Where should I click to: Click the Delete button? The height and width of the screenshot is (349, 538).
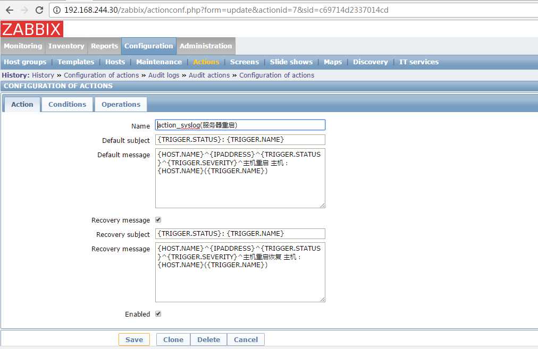pyautogui.click(x=208, y=339)
